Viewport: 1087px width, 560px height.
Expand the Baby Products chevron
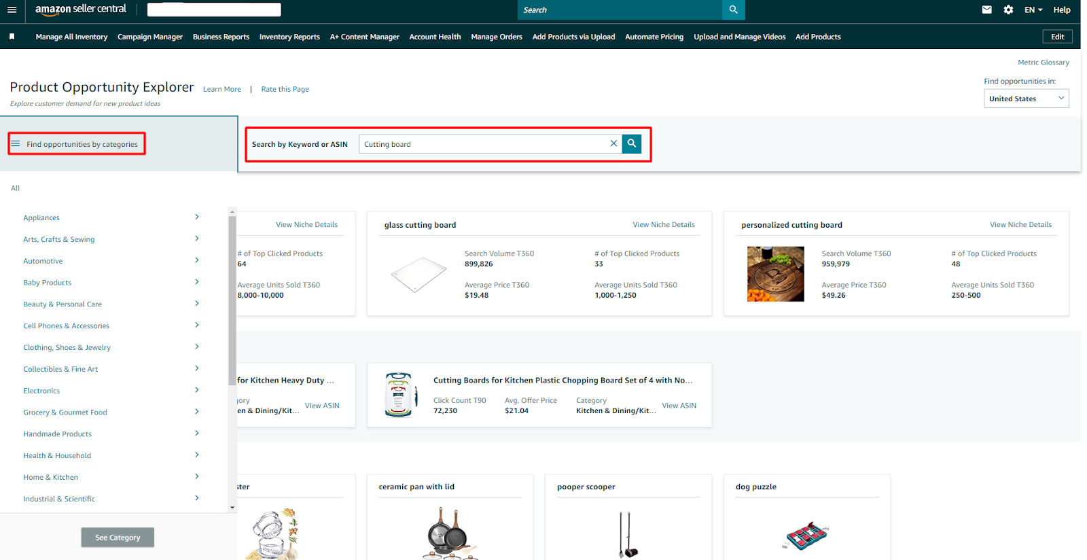point(197,281)
